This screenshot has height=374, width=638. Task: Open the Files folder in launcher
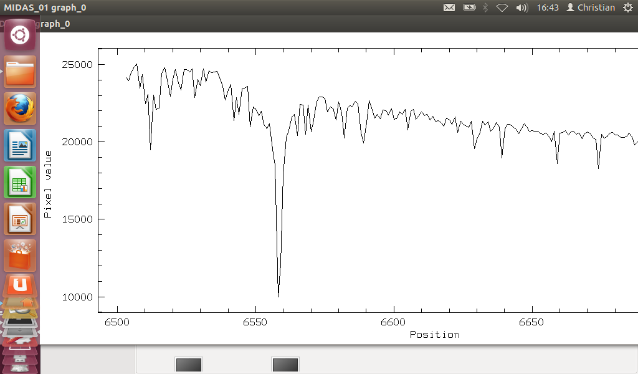[x=20, y=72]
